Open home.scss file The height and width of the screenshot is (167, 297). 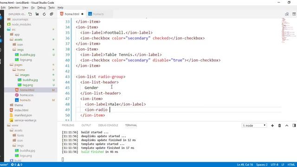click(26, 95)
